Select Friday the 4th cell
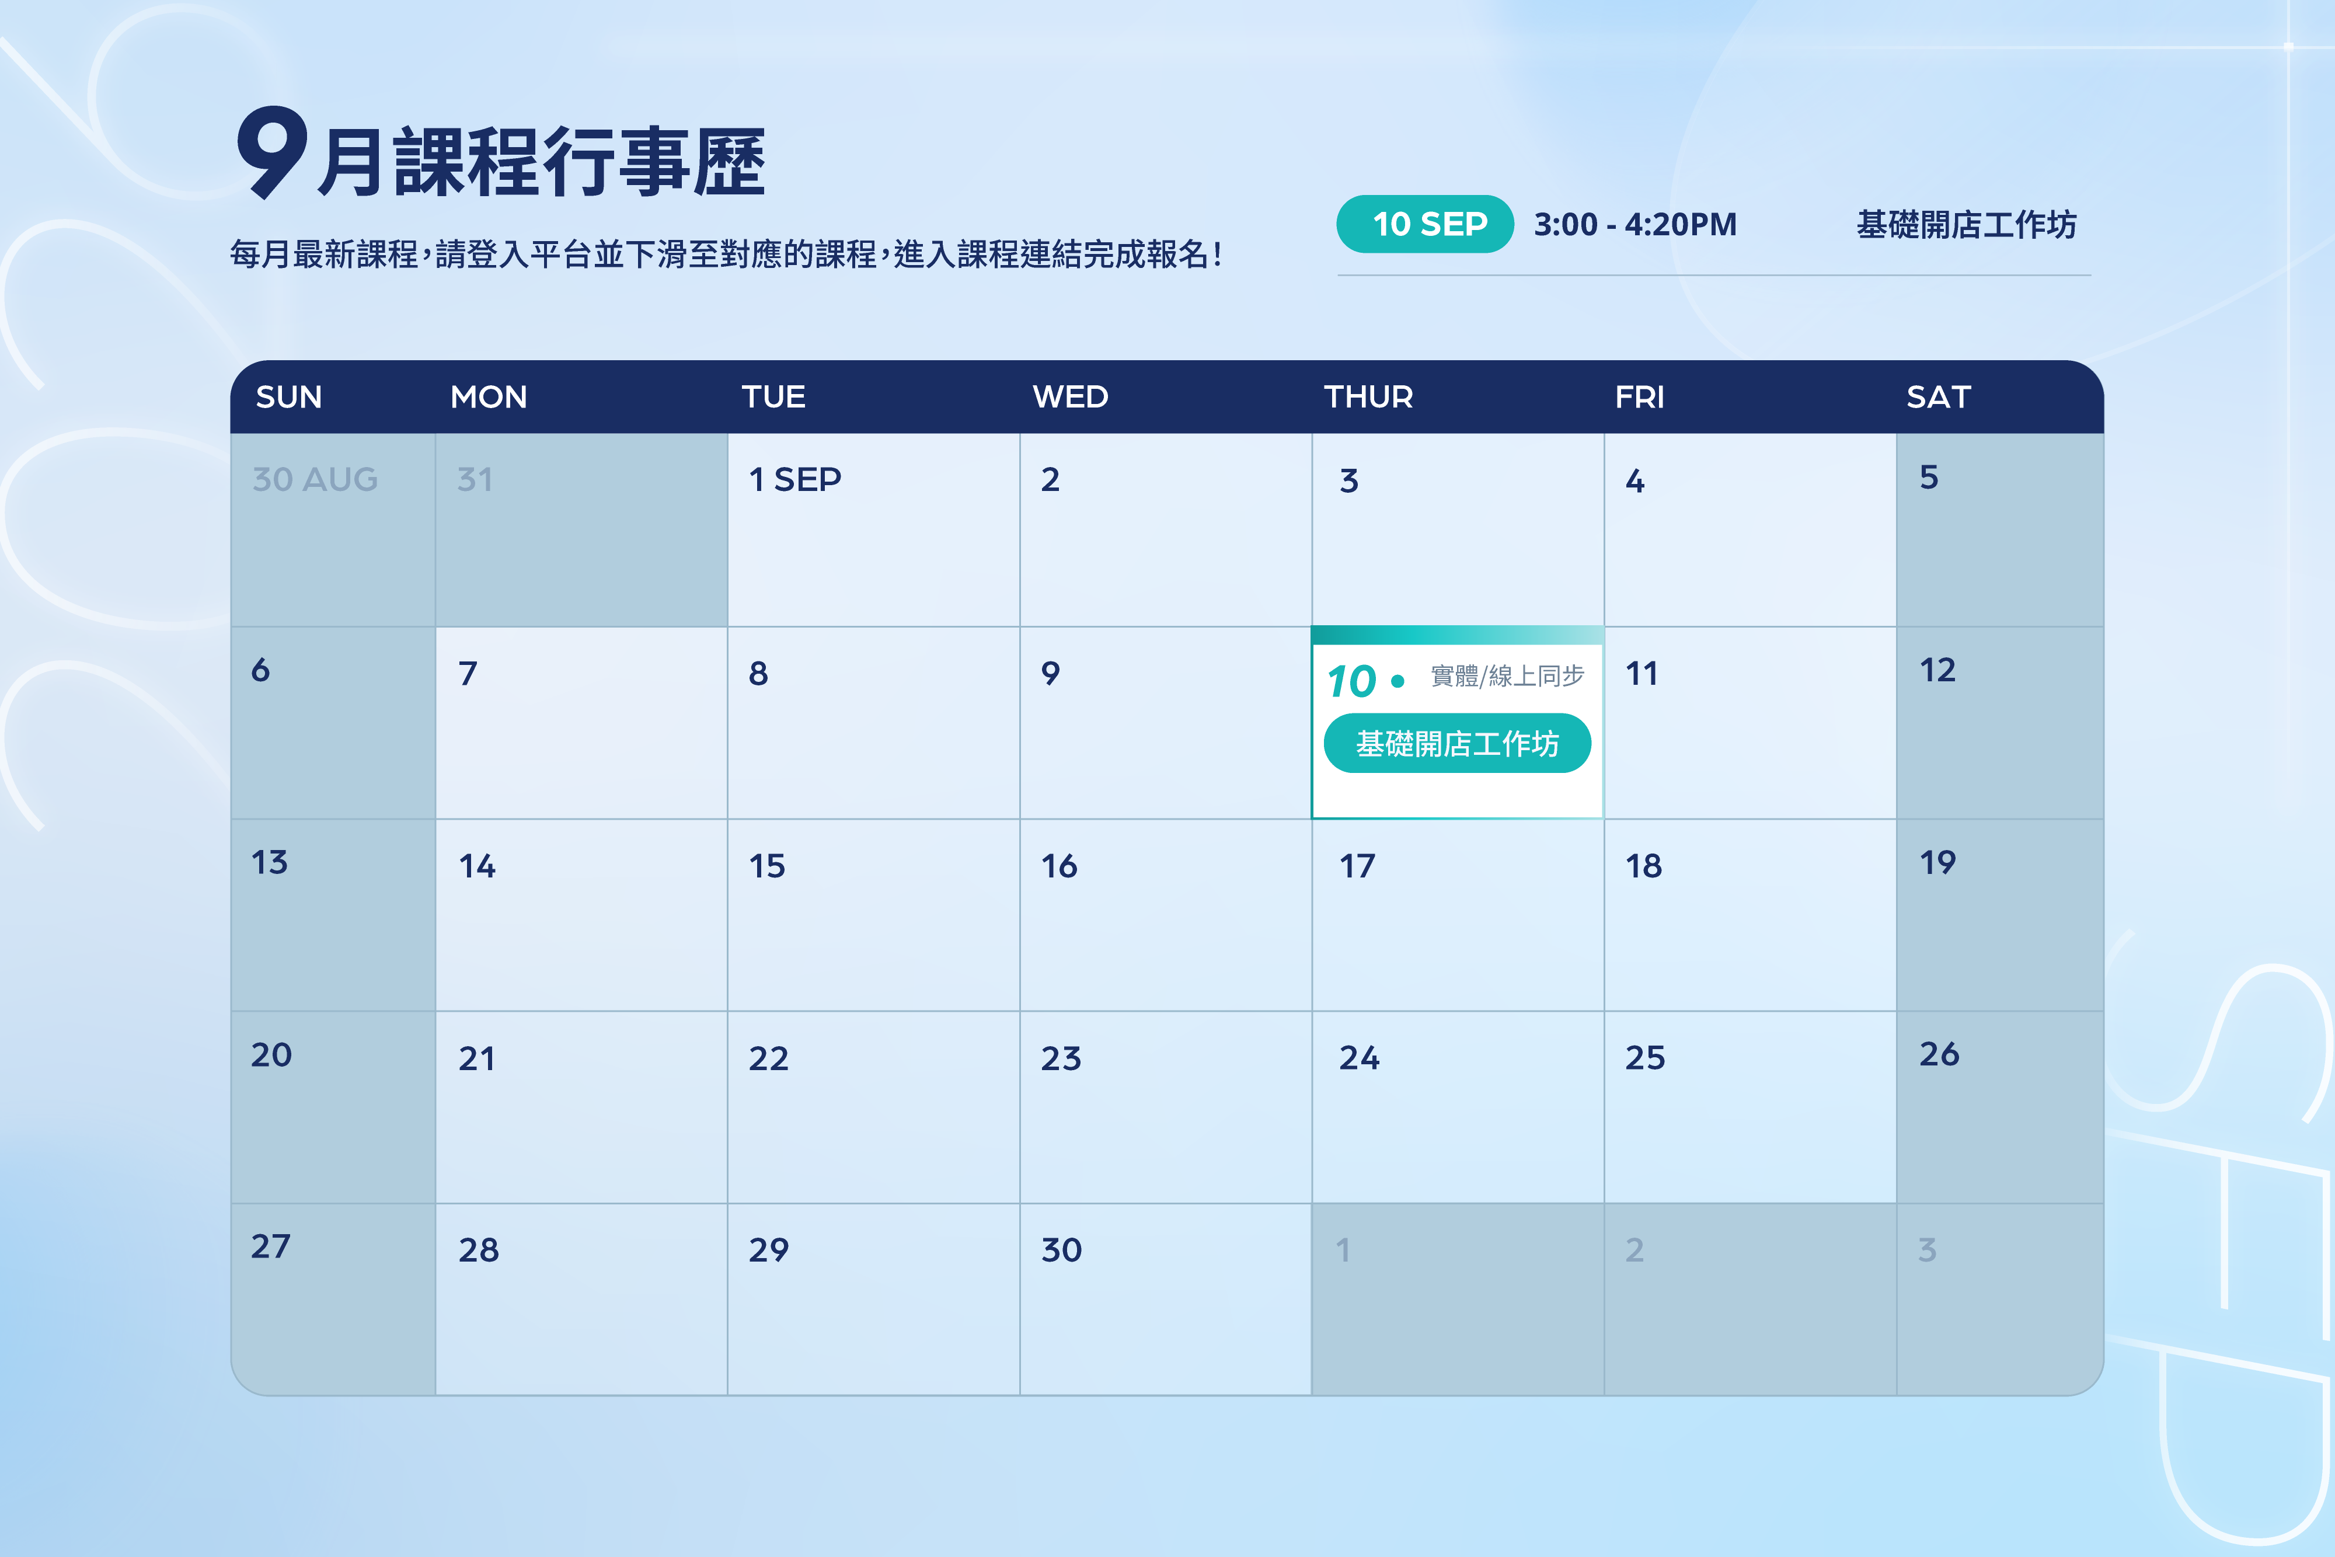 coord(1750,530)
